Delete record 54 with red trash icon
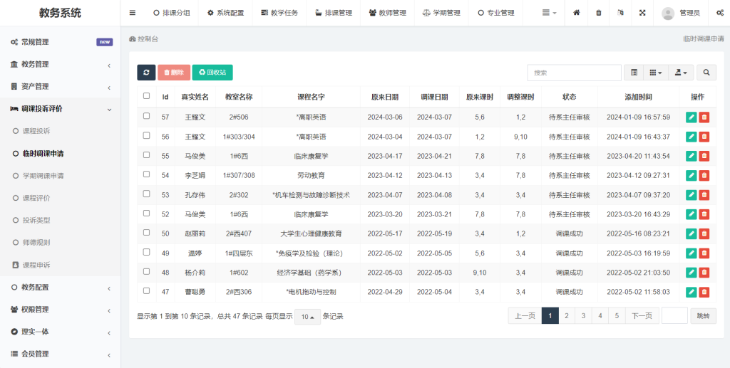The height and width of the screenshot is (368, 730). pos(704,176)
